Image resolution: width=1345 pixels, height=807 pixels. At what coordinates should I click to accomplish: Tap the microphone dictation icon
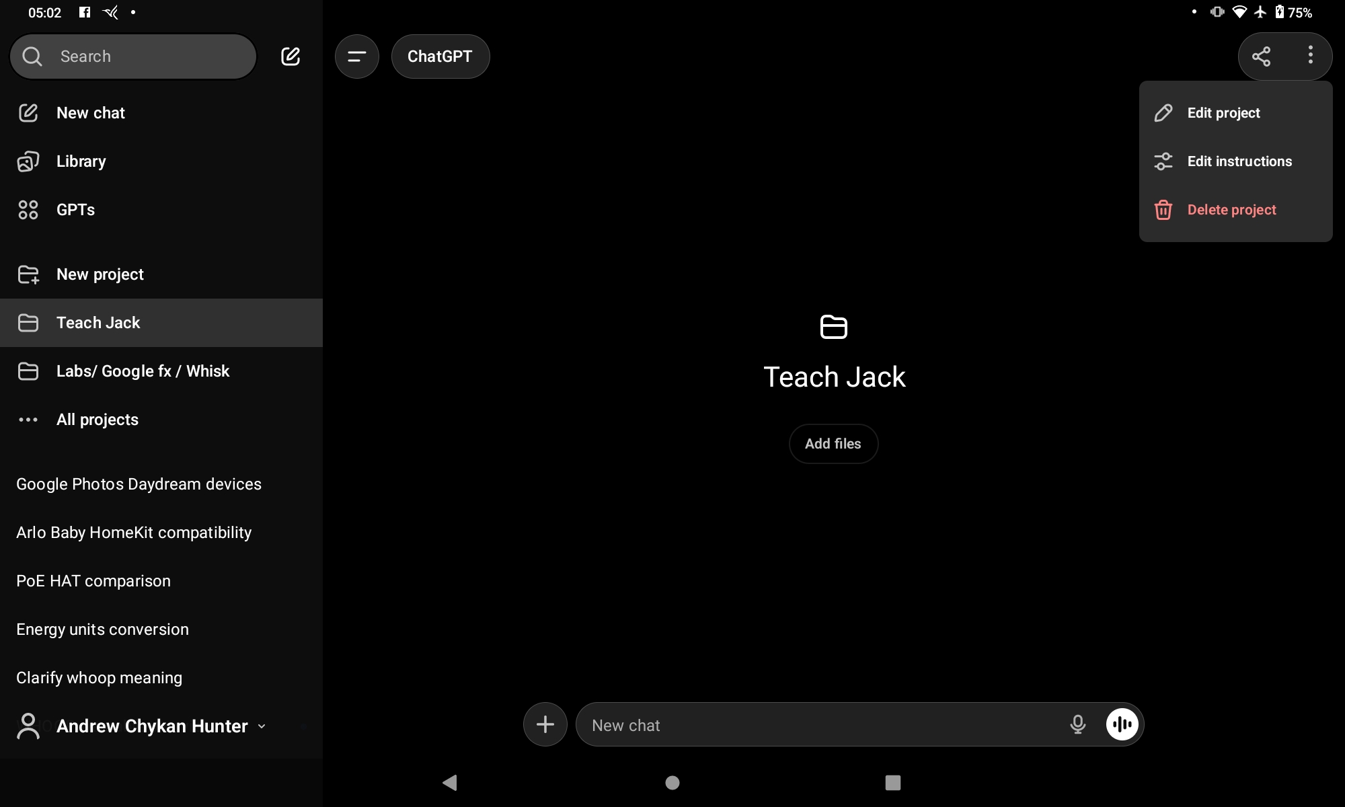point(1077,724)
